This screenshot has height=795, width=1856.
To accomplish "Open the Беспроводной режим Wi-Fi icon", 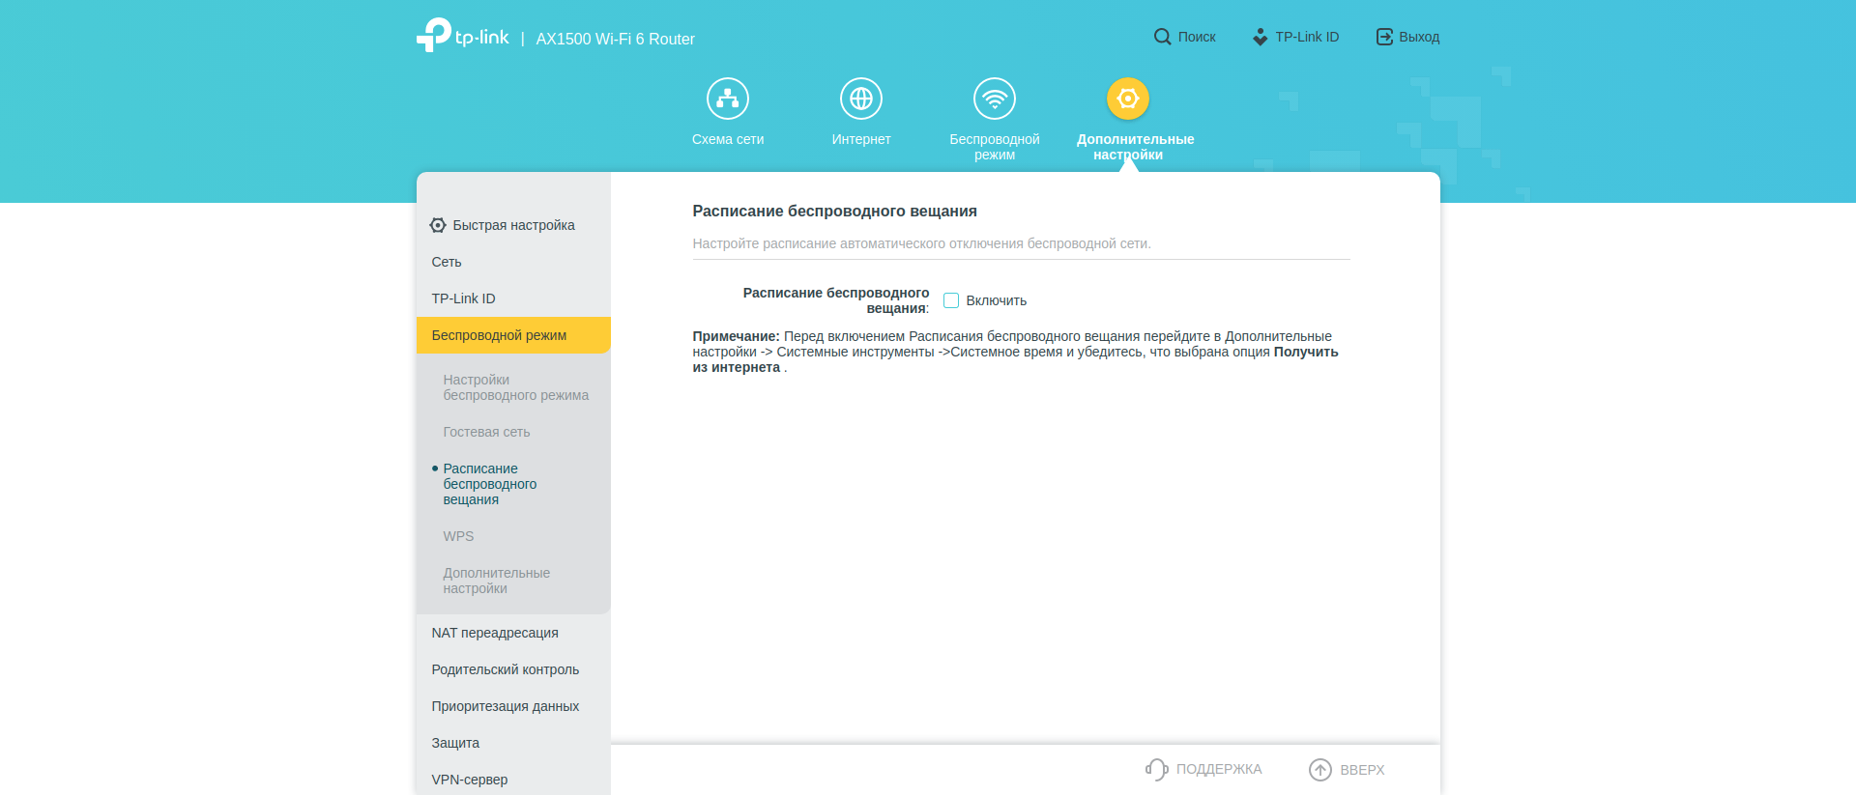I will pyautogui.click(x=994, y=99).
